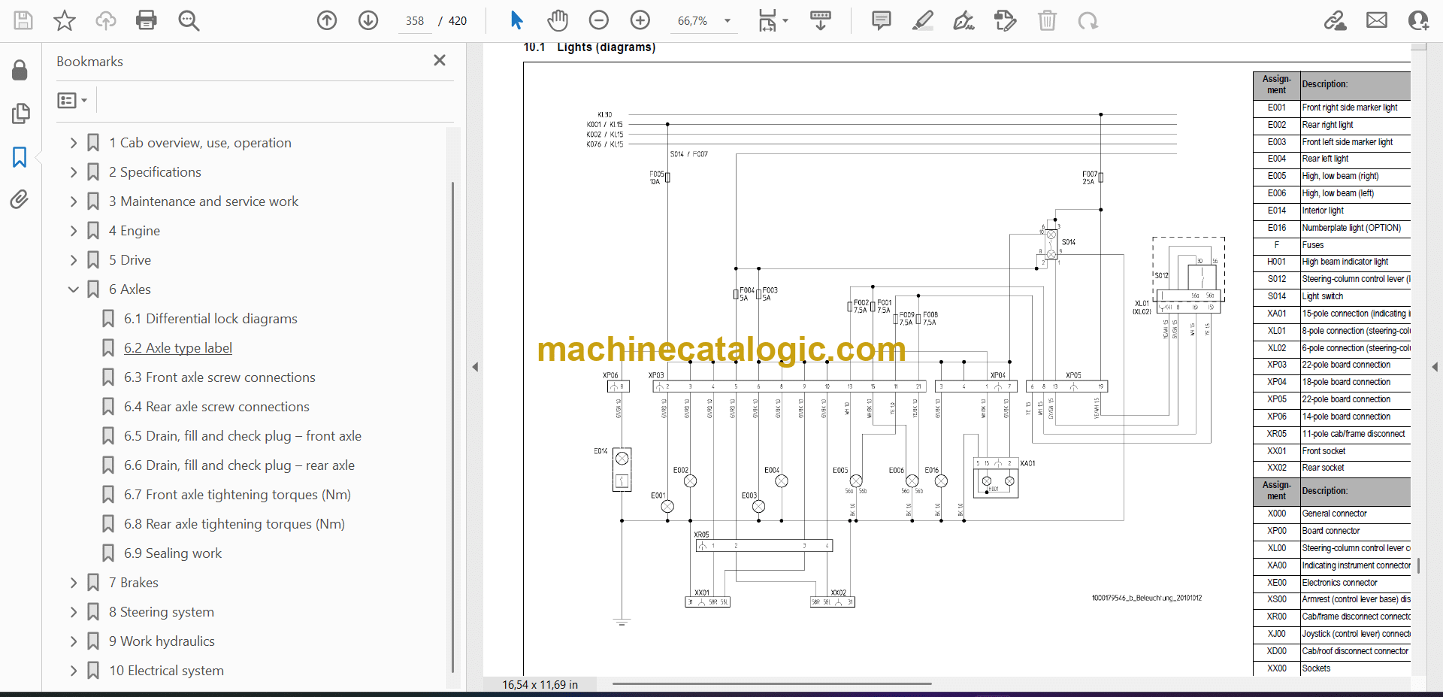Viewport: 1443px width, 697px height.
Task: Open 6.9 Sealing work bookmark
Action: [172, 553]
